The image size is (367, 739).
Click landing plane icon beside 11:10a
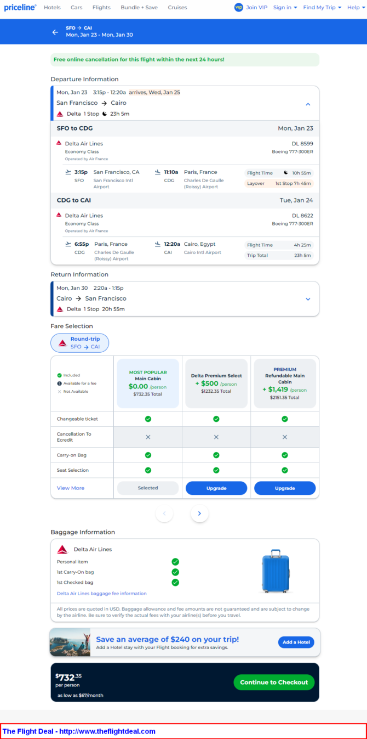point(158,172)
